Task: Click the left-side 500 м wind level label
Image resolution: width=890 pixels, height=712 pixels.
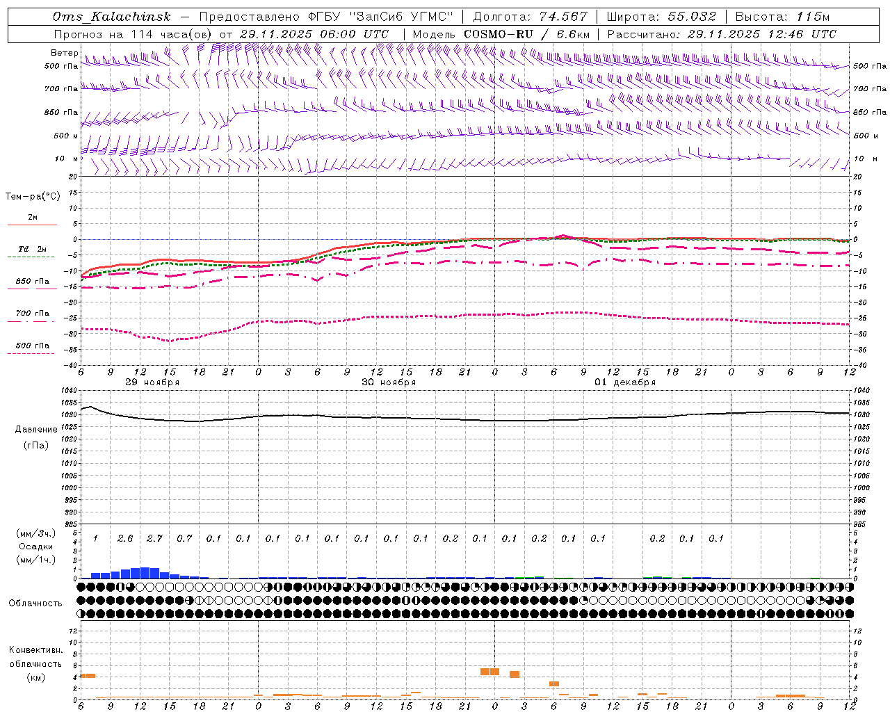Action: (66, 136)
